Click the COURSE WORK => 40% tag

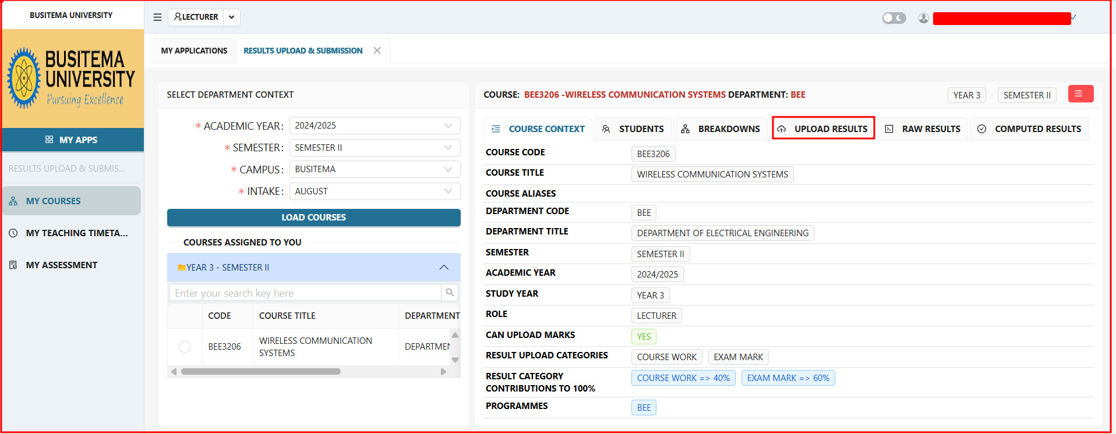683,378
